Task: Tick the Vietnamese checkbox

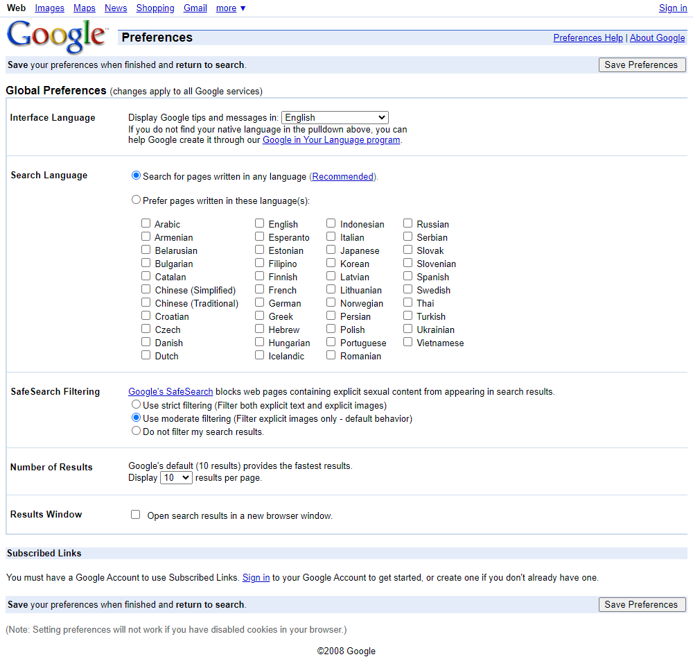Action: pos(408,342)
